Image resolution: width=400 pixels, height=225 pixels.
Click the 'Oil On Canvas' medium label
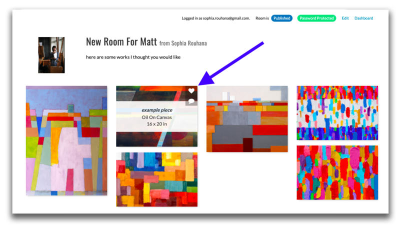[156, 117]
